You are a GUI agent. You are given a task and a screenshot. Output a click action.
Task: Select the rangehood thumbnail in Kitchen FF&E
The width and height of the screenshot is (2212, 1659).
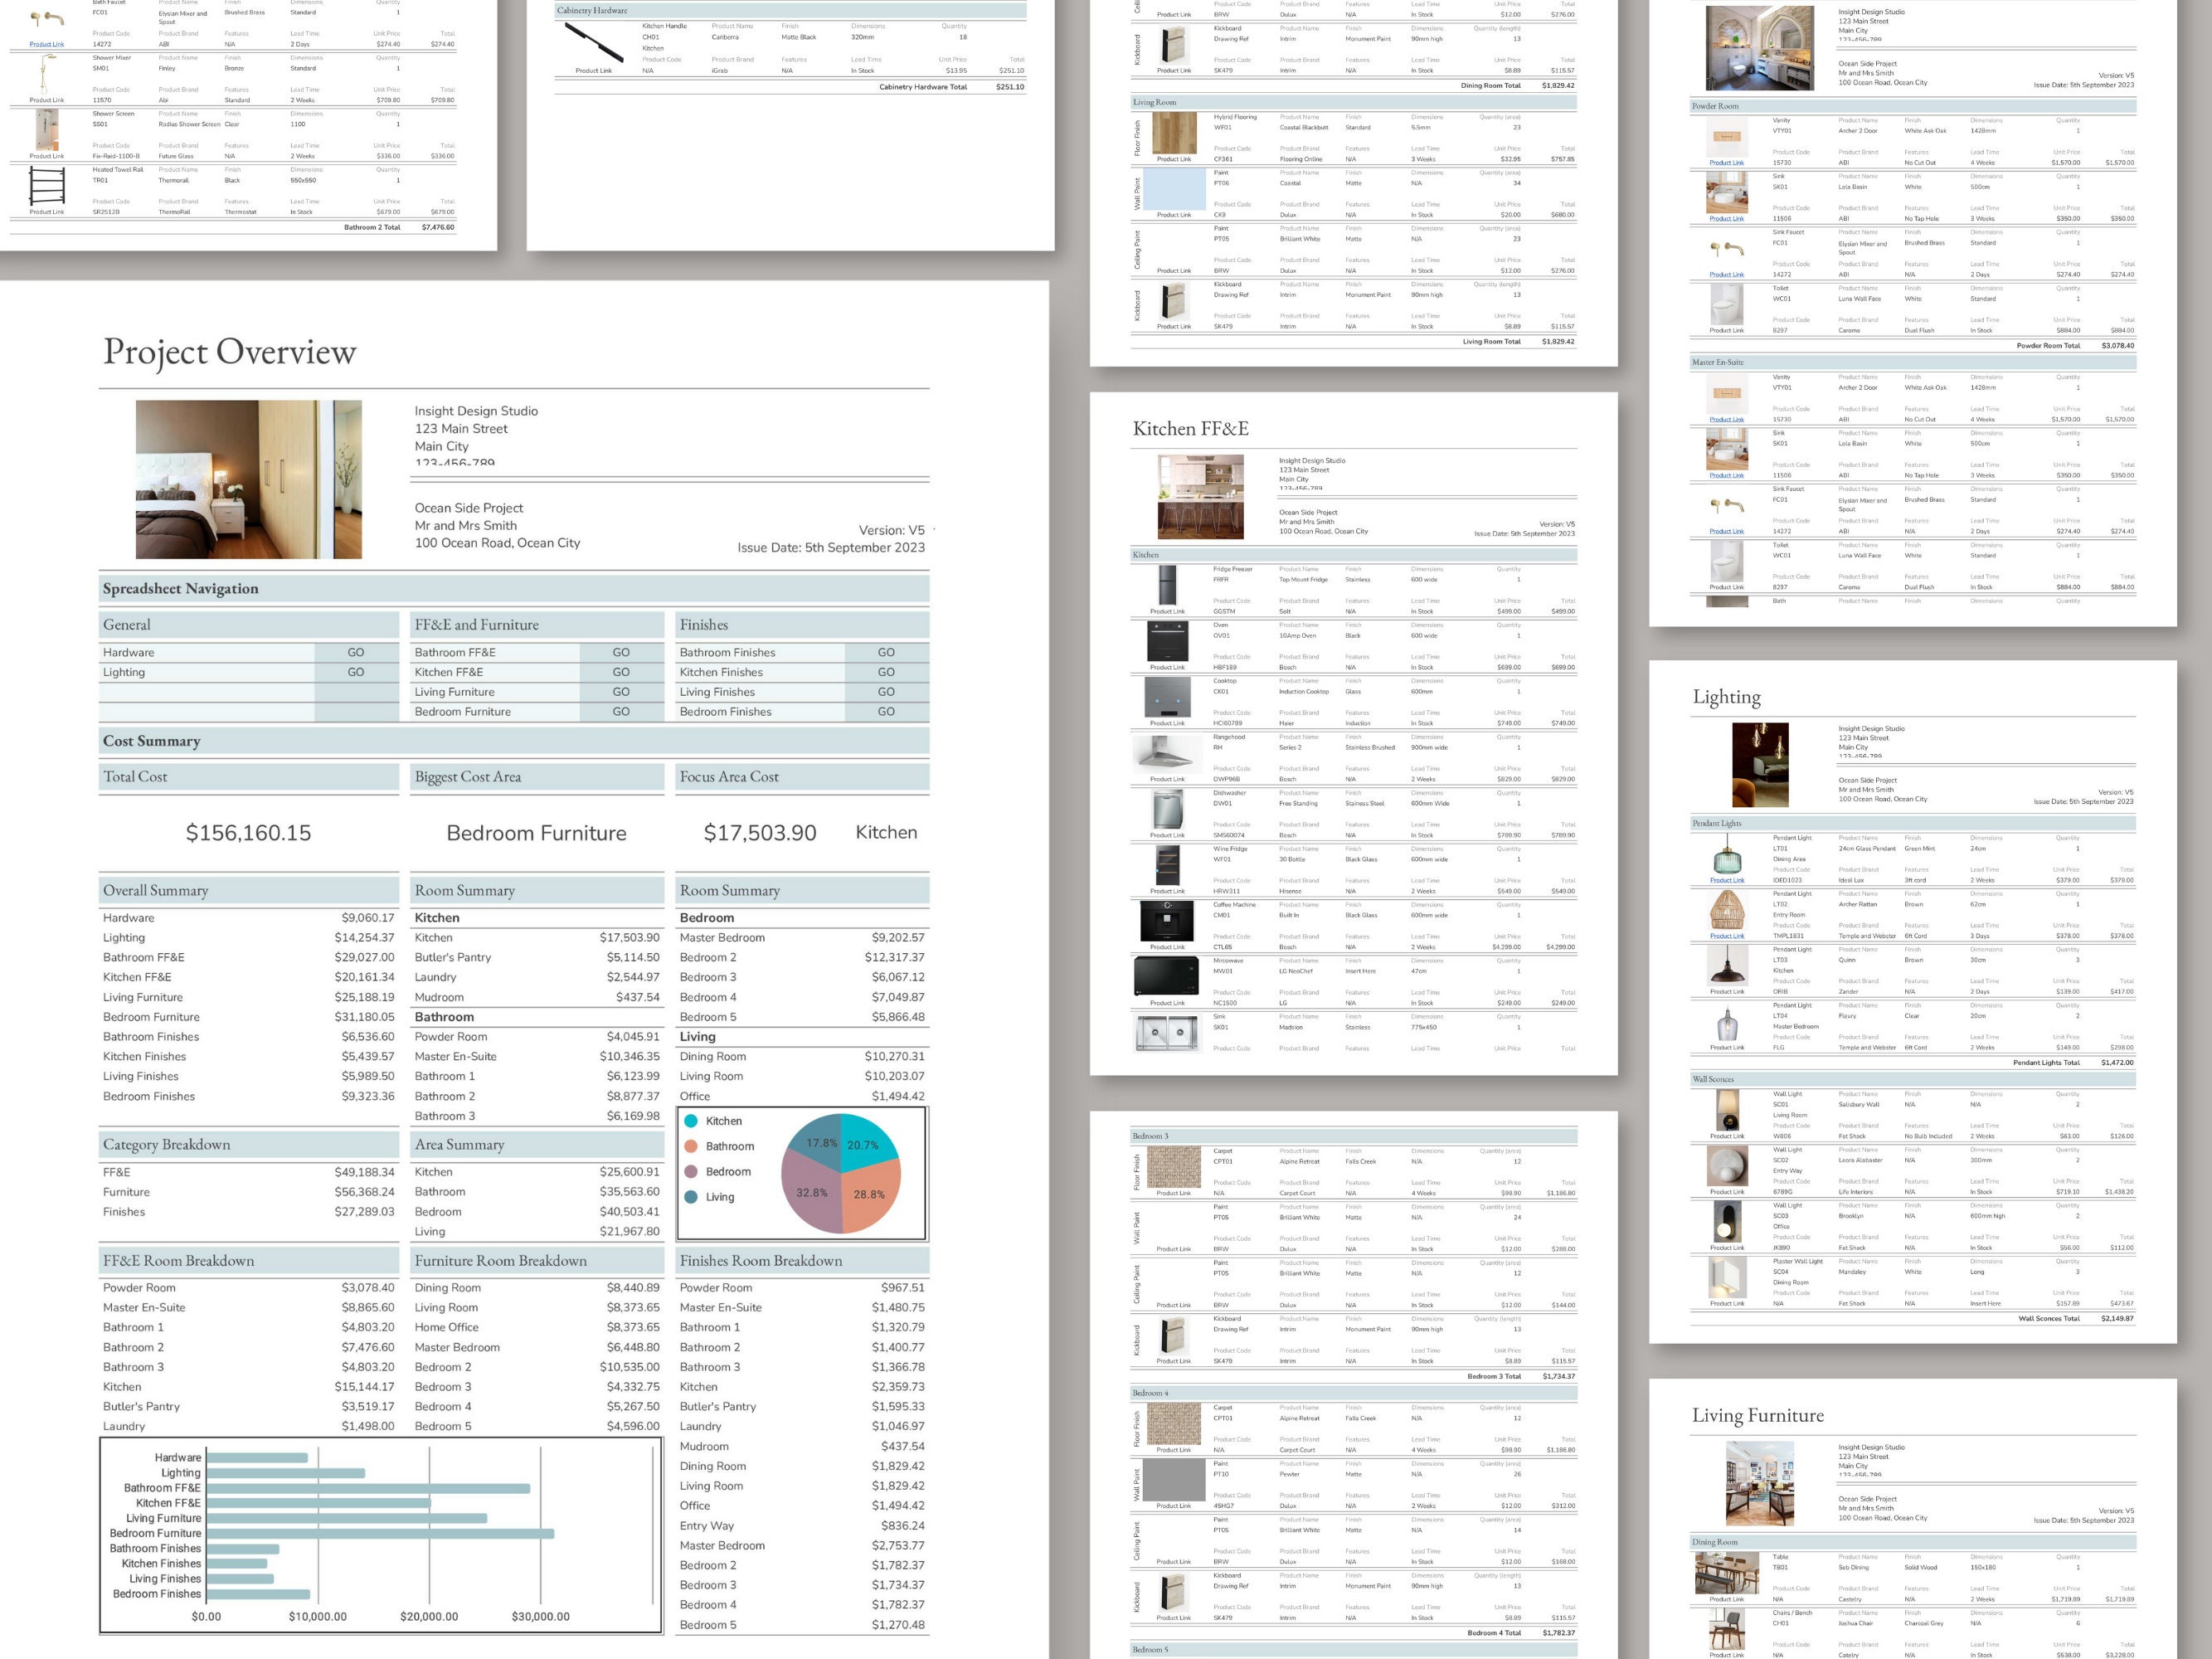coord(1168,755)
